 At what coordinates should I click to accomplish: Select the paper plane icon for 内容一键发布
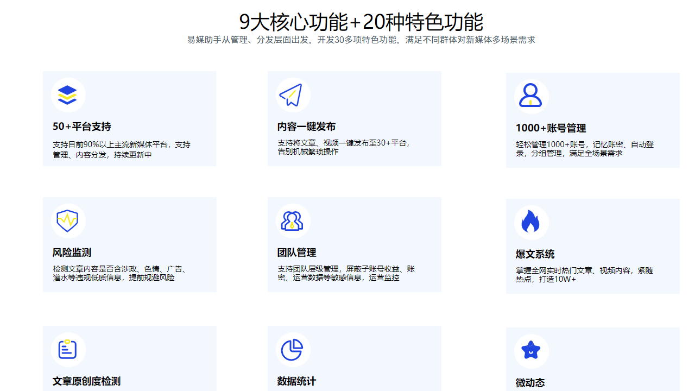click(x=293, y=94)
